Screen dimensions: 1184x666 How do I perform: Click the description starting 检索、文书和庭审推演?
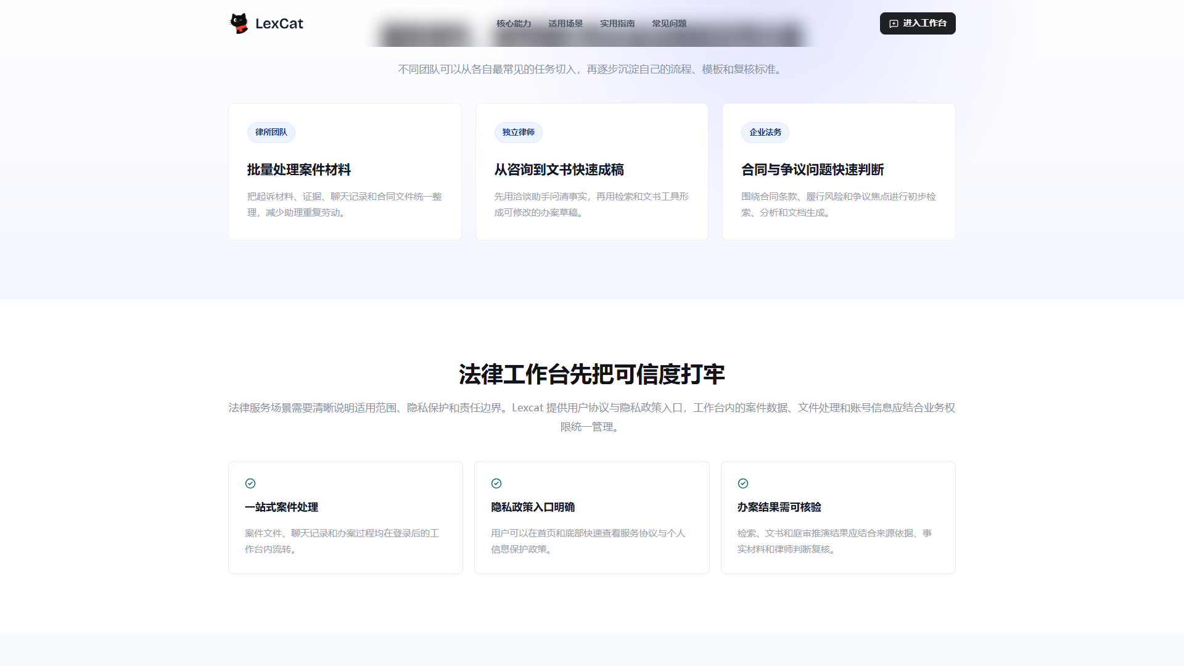835,541
